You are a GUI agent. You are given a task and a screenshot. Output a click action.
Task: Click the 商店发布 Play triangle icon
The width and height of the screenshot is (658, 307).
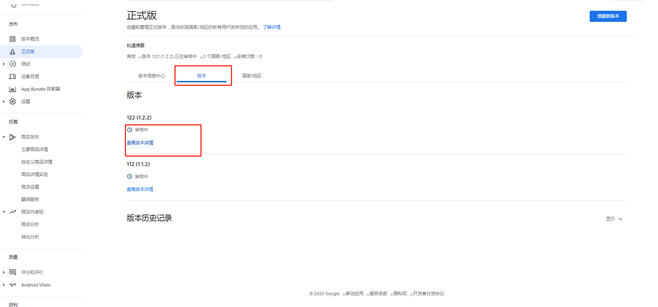(x=12, y=137)
